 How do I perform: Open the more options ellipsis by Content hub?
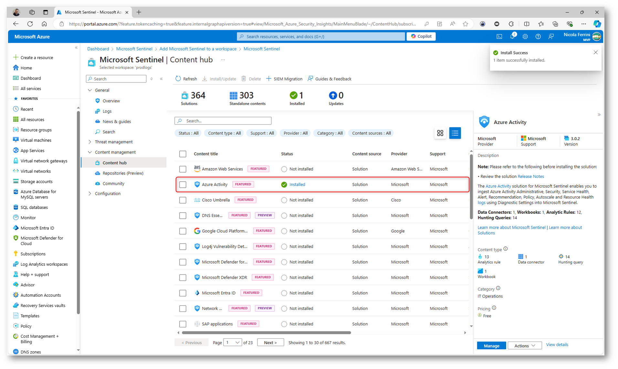point(223,60)
